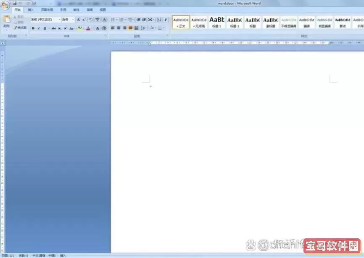Start a numbered list
364x258 pixels.
click(121, 20)
